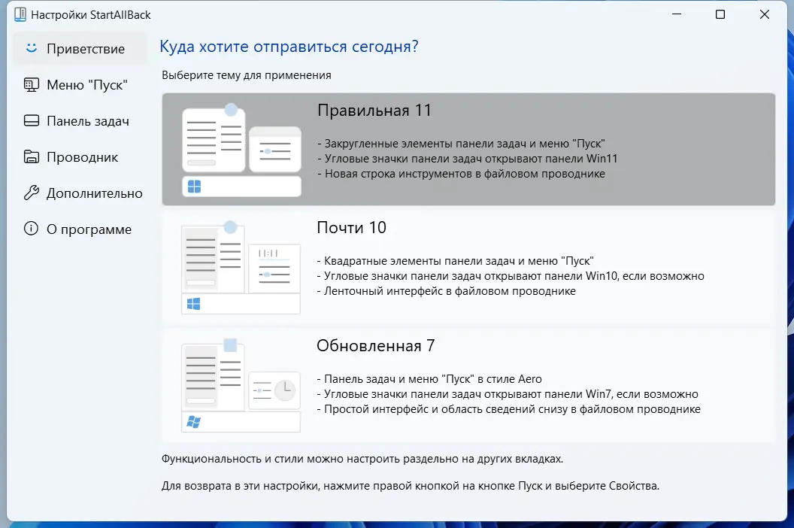
Task: Click the info icon beside О программе
Action: [x=32, y=229]
